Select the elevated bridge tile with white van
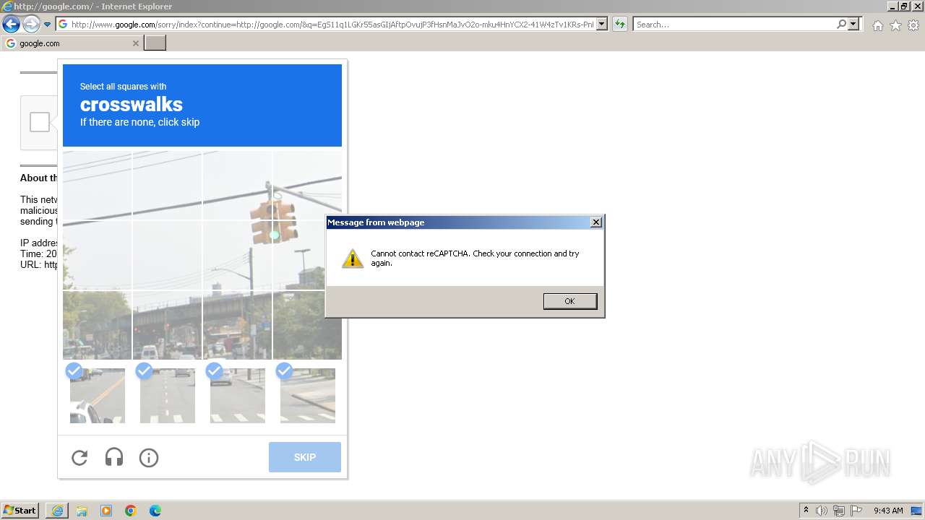925x520 pixels. [x=168, y=325]
